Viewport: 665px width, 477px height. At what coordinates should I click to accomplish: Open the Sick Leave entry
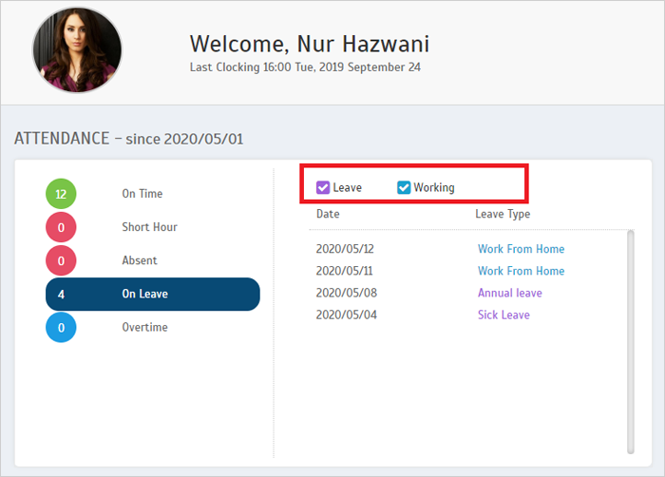(503, 315)
